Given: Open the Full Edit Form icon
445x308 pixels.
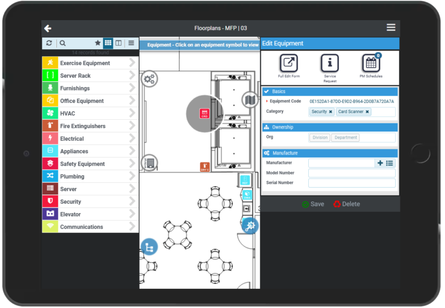Looking at the screenshot, I should pyautogui.click(x=289, y=63).
